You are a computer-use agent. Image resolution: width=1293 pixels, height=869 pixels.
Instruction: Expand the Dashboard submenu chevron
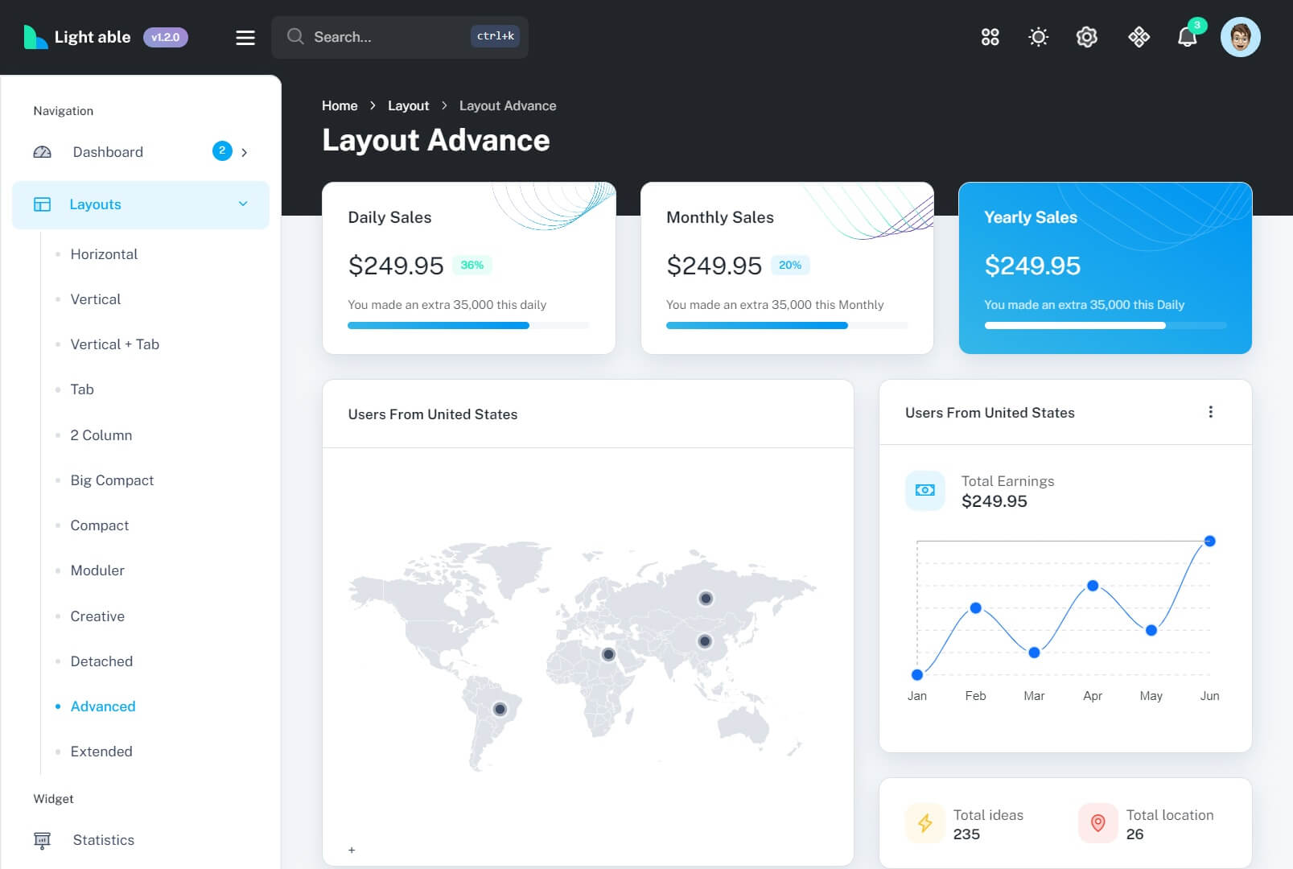tap(245, 152)
